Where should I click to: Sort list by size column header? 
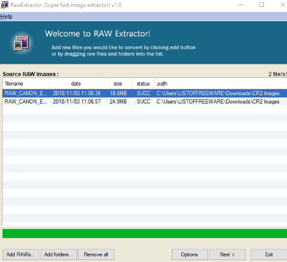coord(118,84)
